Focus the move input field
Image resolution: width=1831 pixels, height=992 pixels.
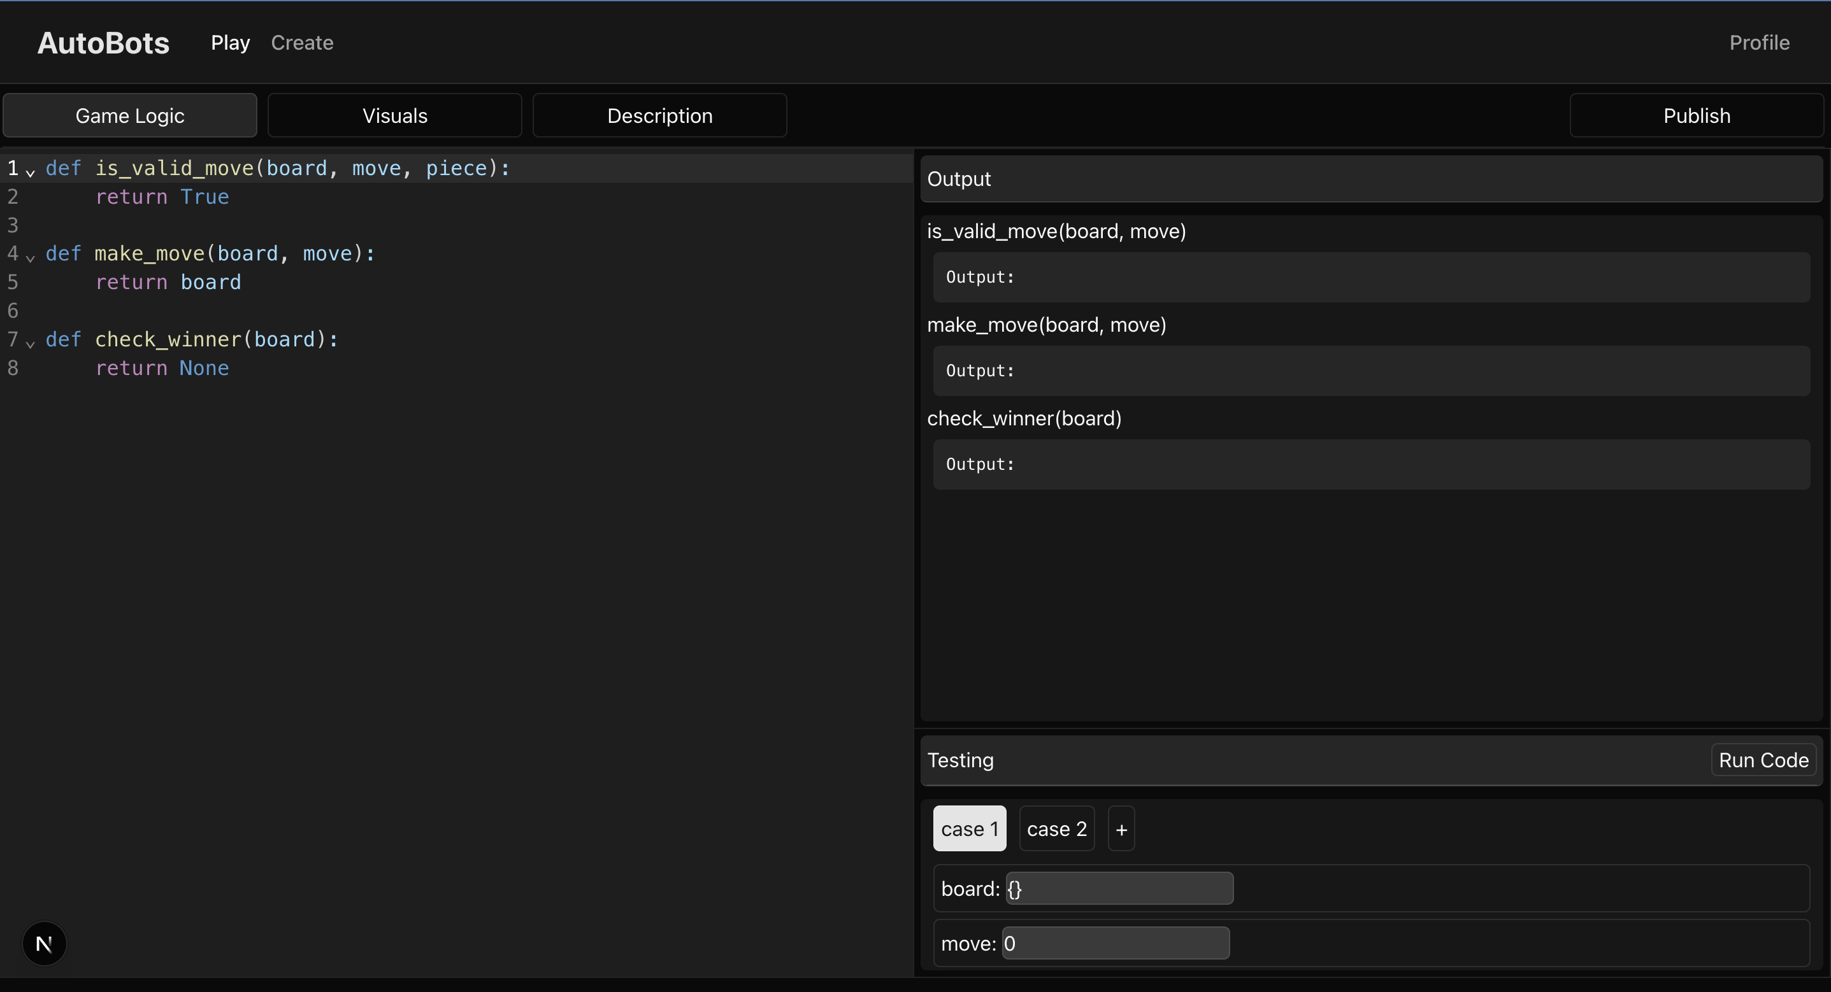pos(1116,944)
